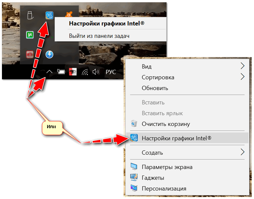Click the Intel icon in the context menu
254x199 pixels.
tap(134, 138)
